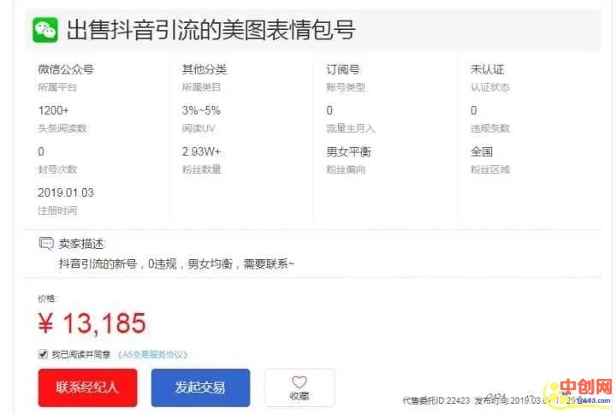616x414 pixels.
Task: Click the blue 发起交易 button
Action: click(x=200, y=387)
